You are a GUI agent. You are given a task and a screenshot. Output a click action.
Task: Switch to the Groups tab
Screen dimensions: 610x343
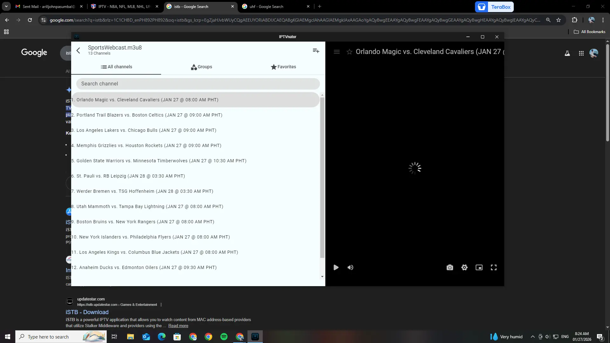[x=201, y=67]
